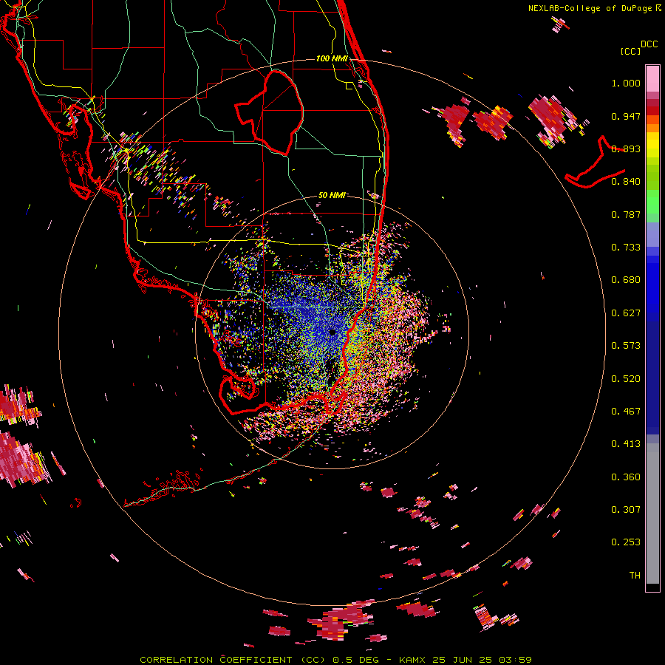Viewport: 665px width, 665px height.
Task: Click the 100 NMI range ring label
Action: [x=332, y=58]
